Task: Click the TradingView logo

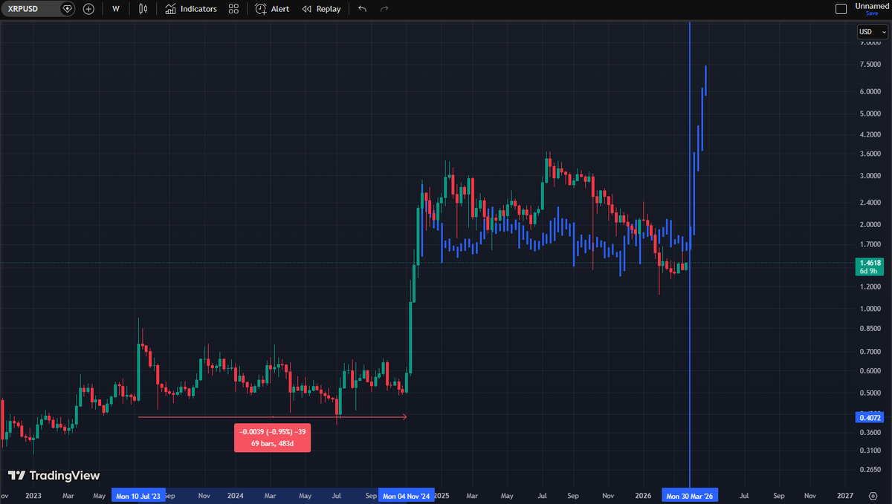Action: click(54, 475)
